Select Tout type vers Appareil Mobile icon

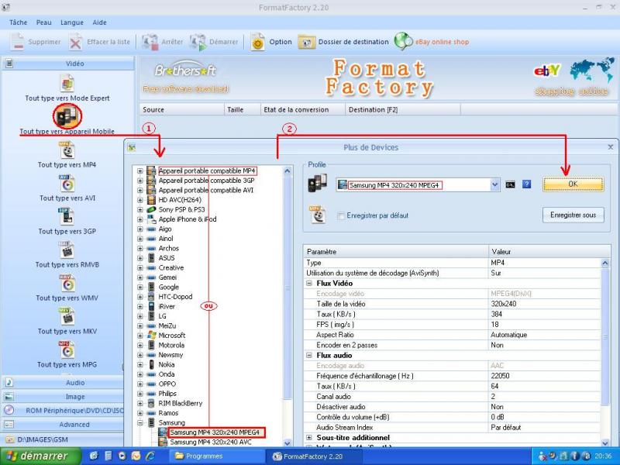click(67, 116)
